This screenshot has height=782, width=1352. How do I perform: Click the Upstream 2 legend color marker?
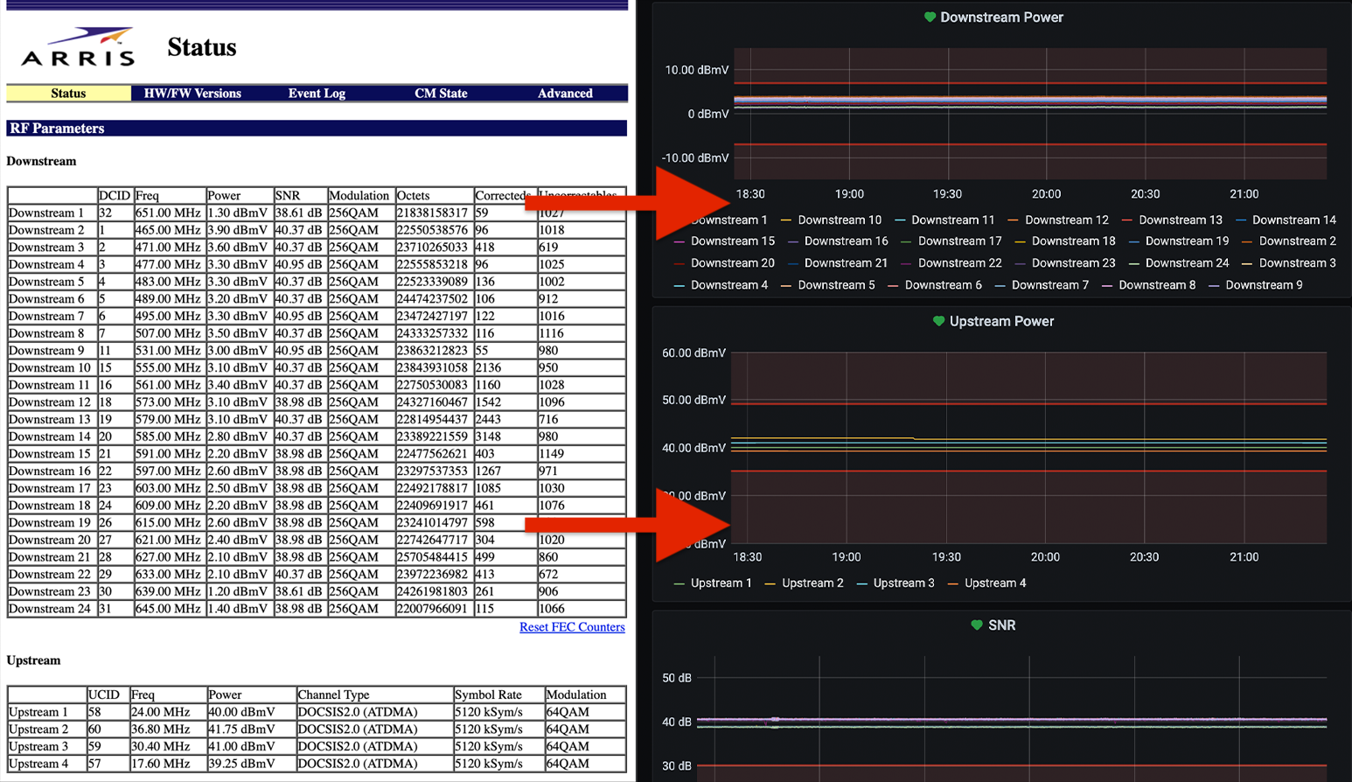tap(770, 583)
